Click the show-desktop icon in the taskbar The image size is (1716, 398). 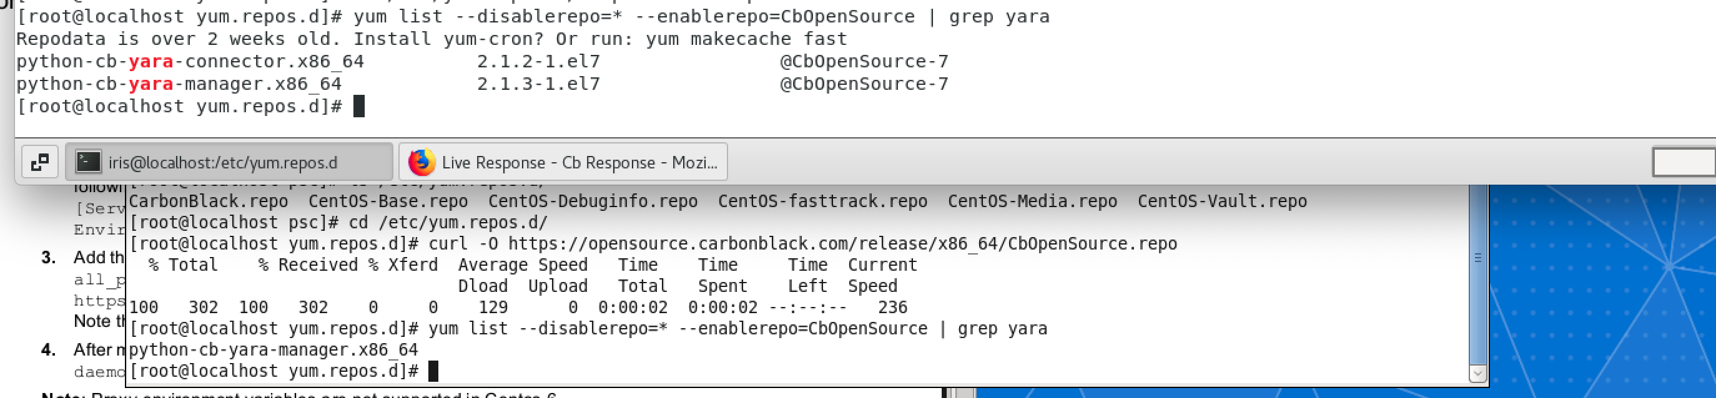pos(40,162)
